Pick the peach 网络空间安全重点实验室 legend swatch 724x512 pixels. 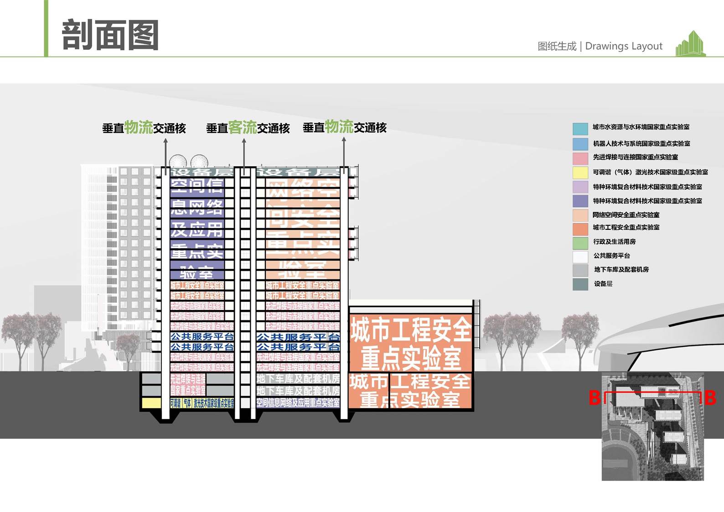[x=580, y=215]
